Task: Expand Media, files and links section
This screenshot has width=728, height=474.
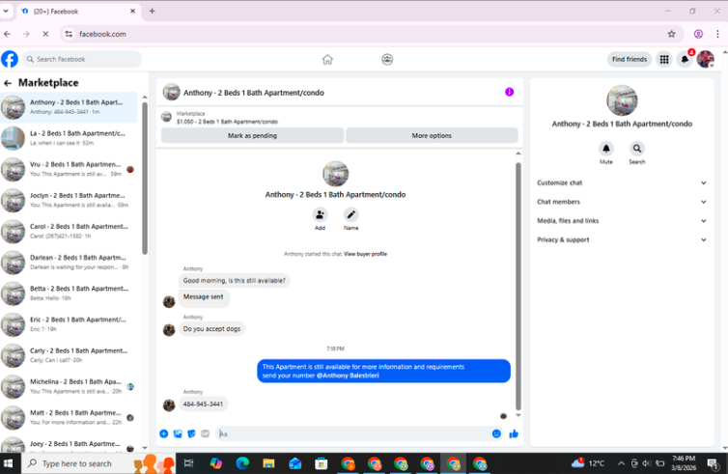Action: pyautogui.click(x=622, y=221)
